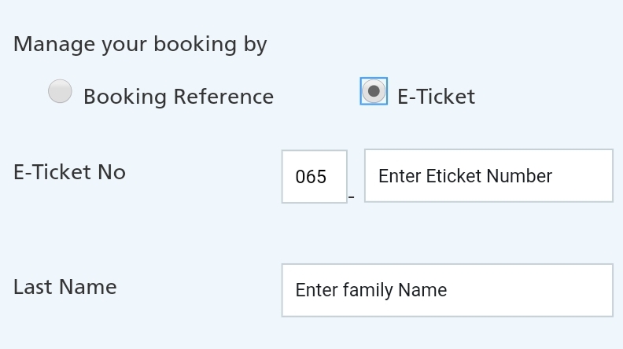Click the "Last Name" field label
Viewport: 623px width, 349px height.
pos(65,287)
